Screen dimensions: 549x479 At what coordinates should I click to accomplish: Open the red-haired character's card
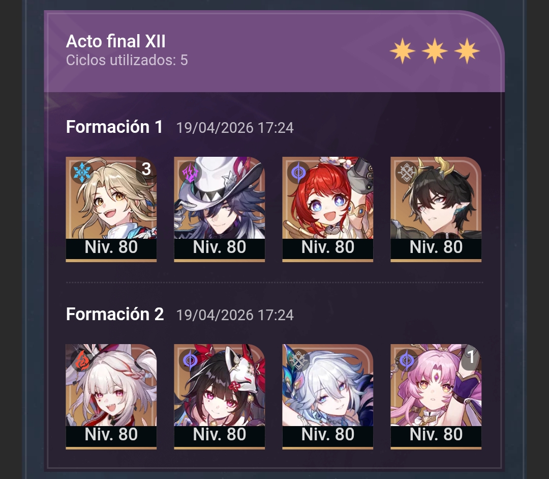[x=328, y=209]
